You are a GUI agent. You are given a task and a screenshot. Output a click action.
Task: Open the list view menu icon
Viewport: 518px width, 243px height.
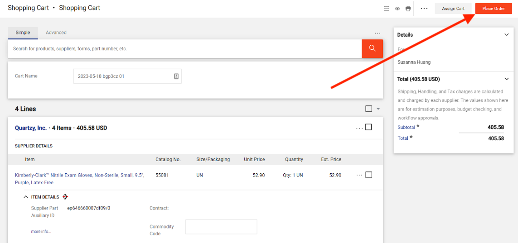(386, 9)
